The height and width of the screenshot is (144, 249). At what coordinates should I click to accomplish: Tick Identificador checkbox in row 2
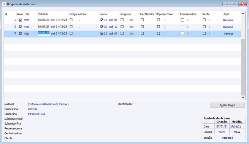pos(142,27)
